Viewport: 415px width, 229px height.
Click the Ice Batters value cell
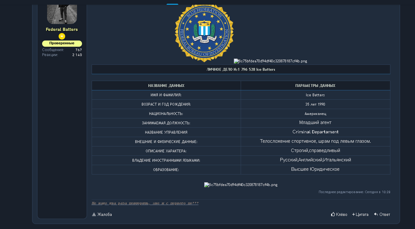click(x=315, y=95)
